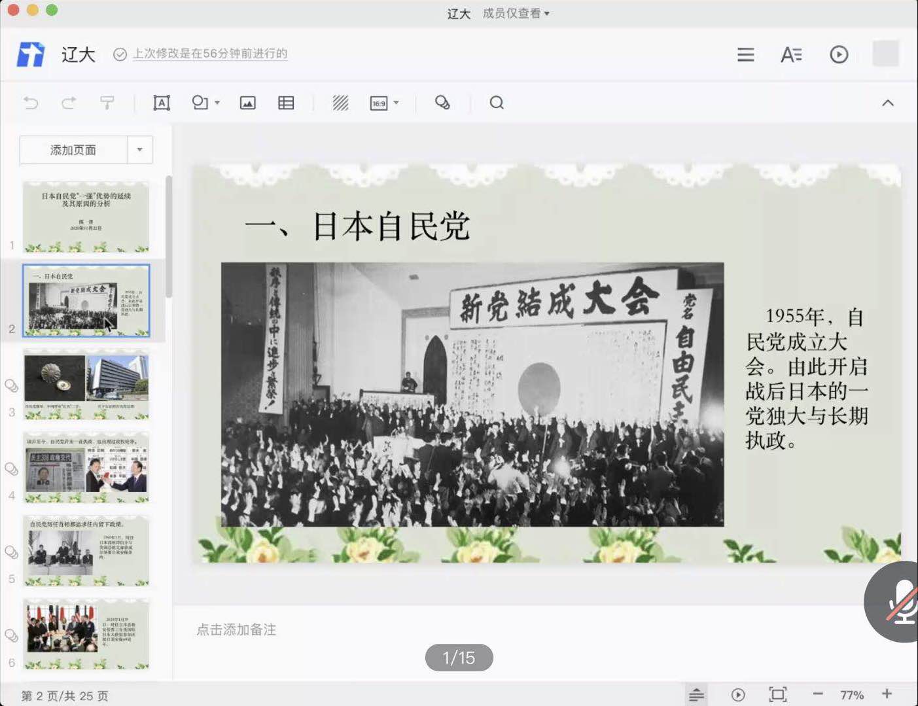Click the 16:9 slide ratio icon

(379, 103)
